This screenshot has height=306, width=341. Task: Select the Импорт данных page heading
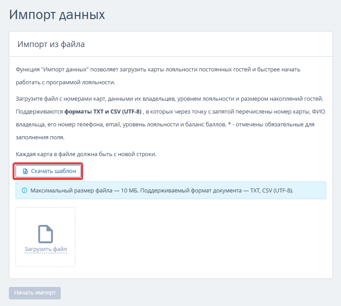pyautogui.click(x=57, y=15)
